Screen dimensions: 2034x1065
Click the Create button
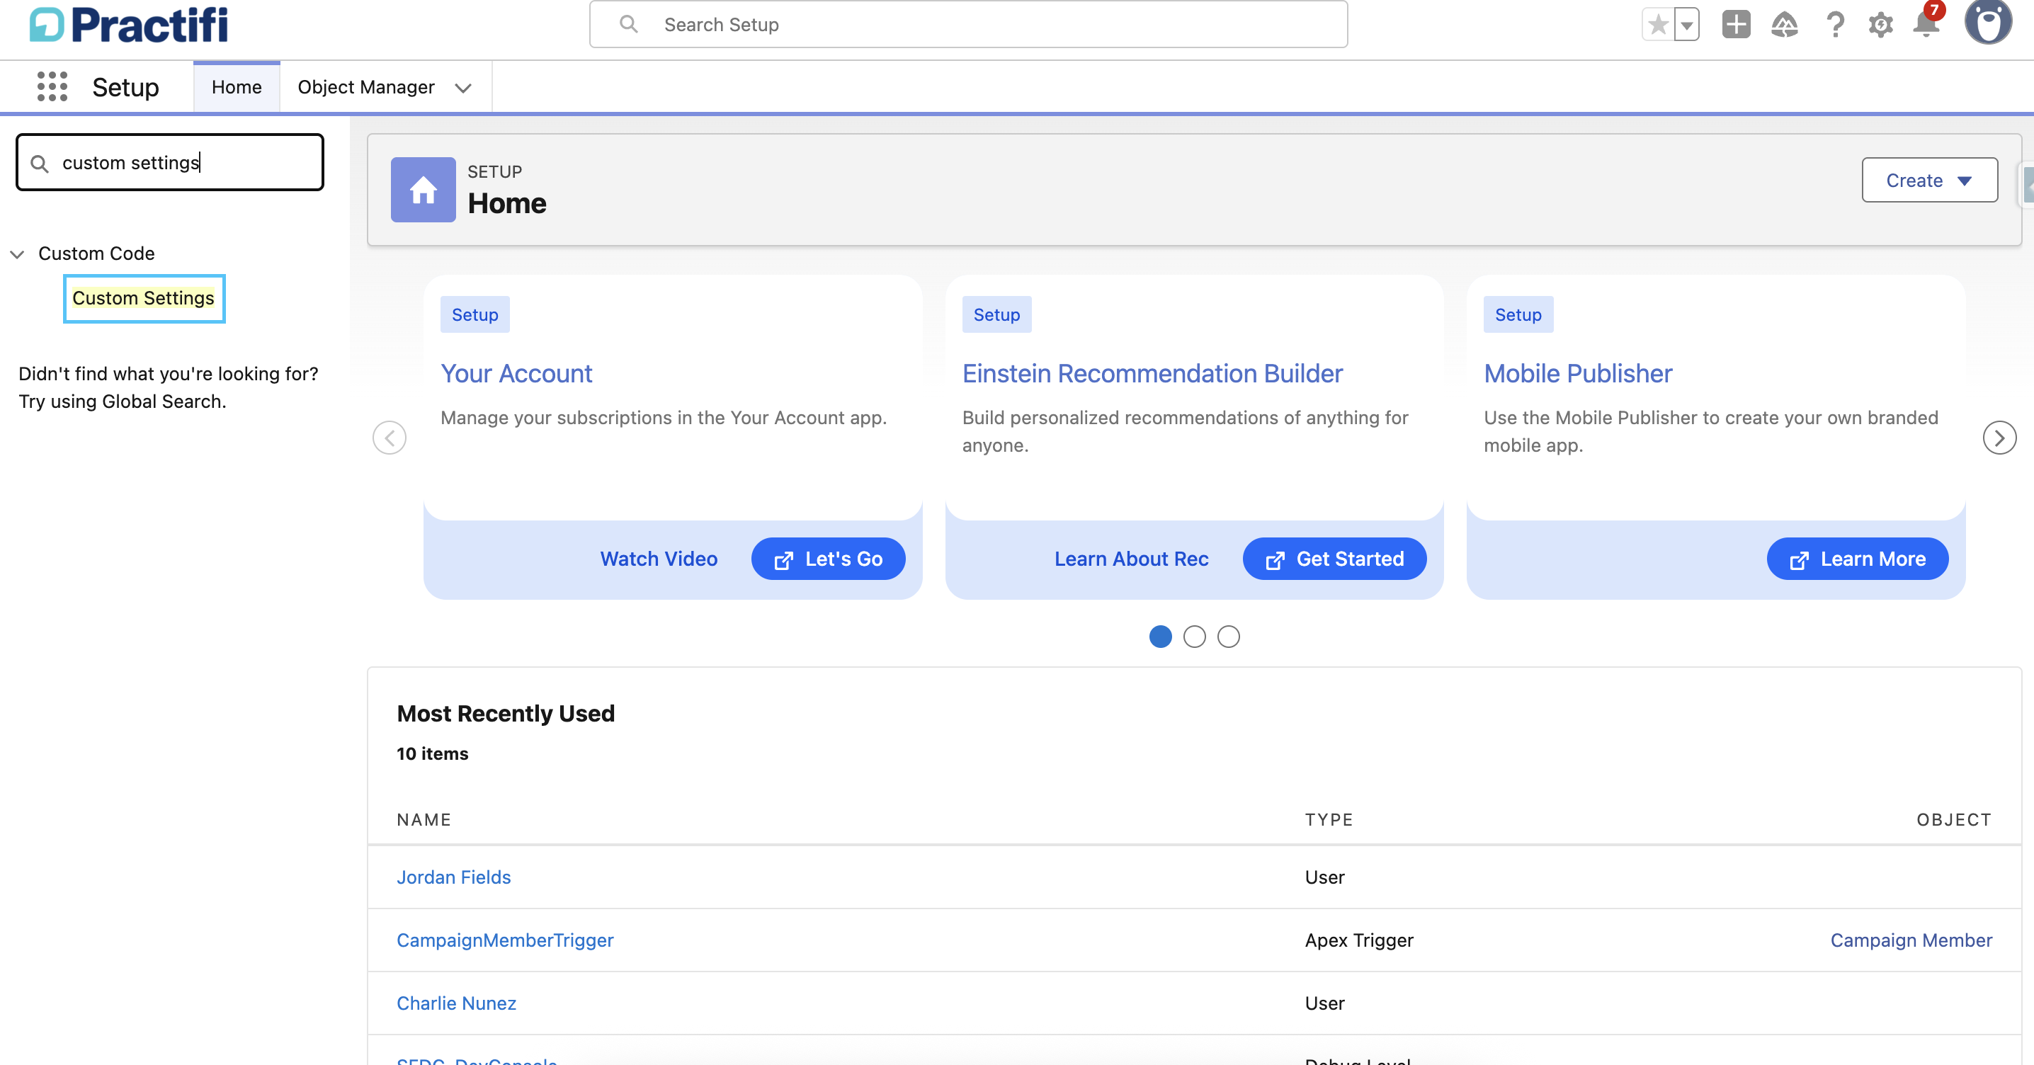pos(1929,180)
